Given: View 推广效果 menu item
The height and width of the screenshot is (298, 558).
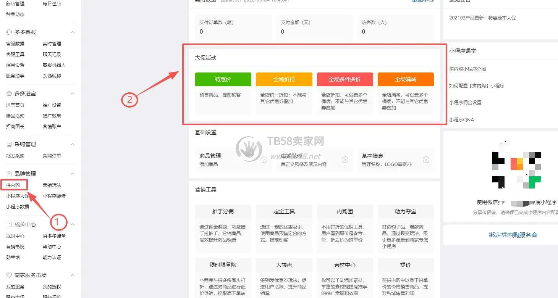Looking at the screenshot, I should [52, 116].
